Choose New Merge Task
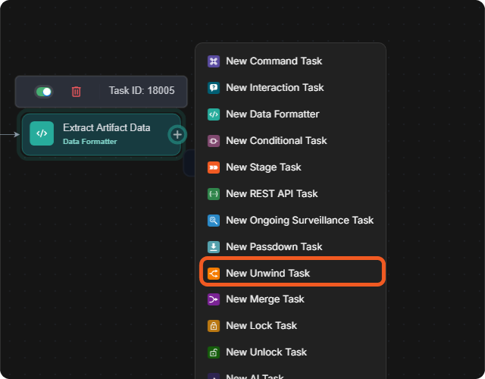Image resolution: width=485 pixels, height=379 pixels. 290,299
